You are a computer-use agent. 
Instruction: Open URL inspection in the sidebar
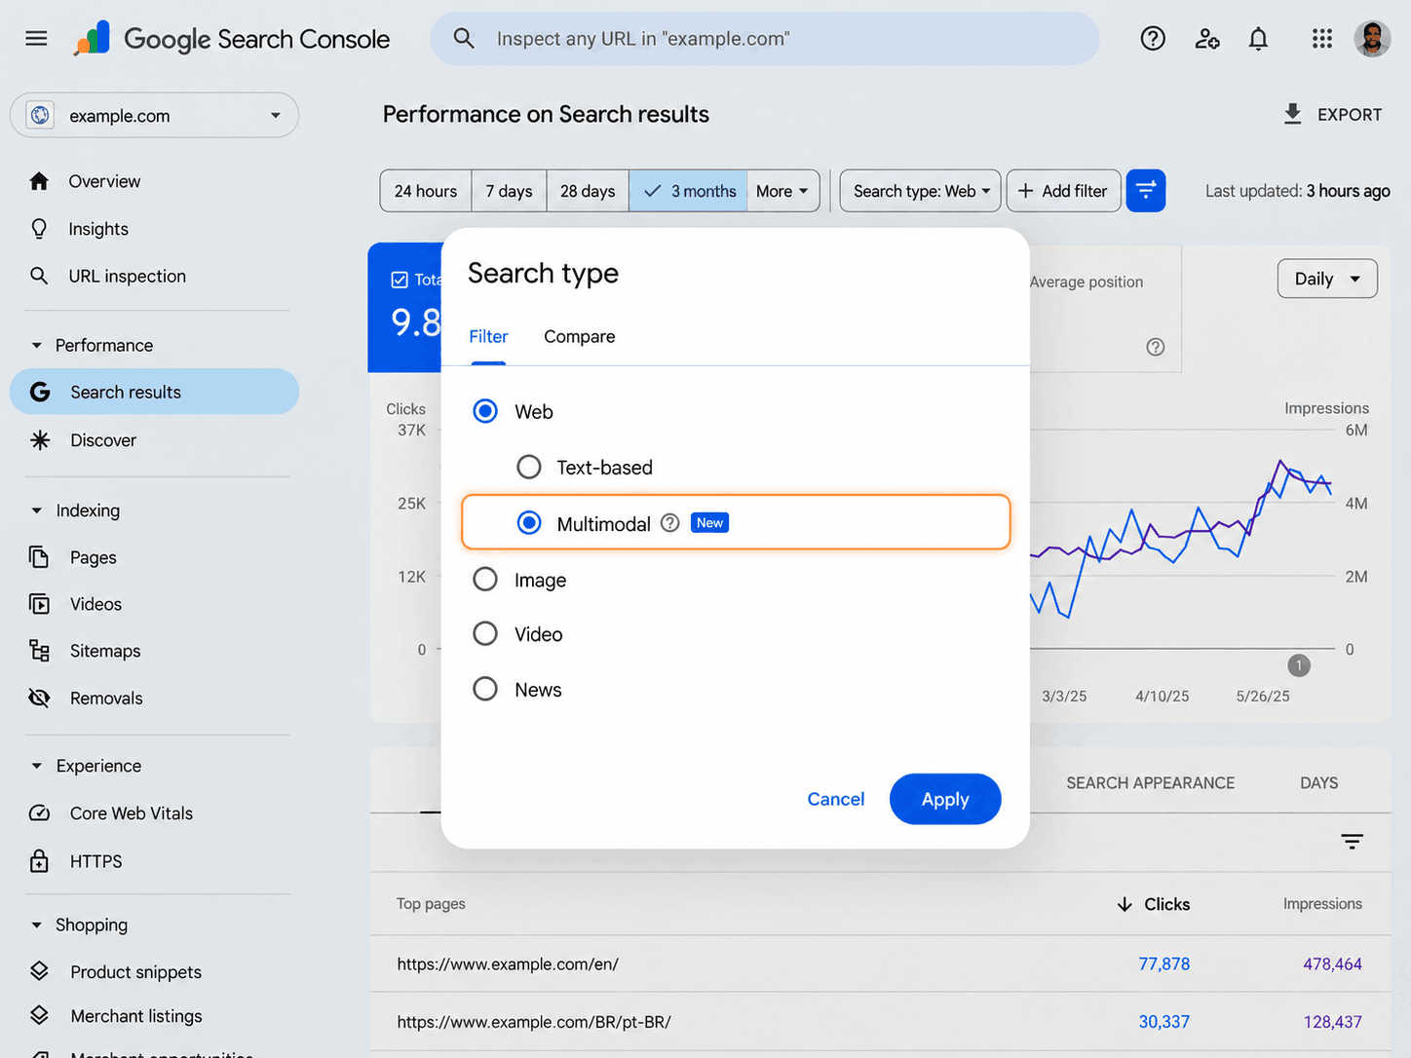click(127, 276)
